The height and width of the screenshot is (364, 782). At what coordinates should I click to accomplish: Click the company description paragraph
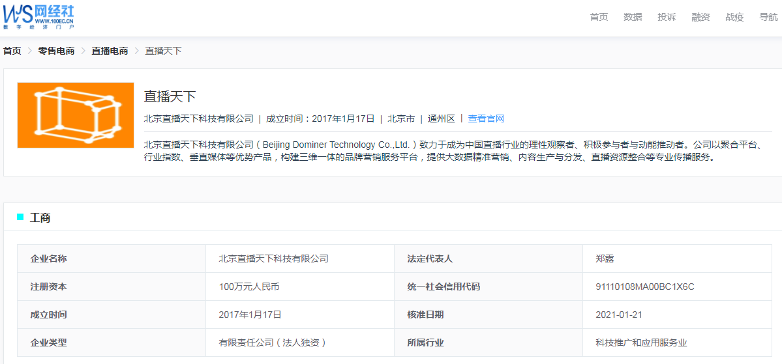(453, 152)
